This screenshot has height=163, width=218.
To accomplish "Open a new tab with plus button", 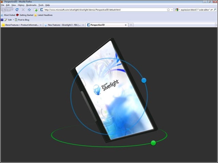I will coord(131,25).
